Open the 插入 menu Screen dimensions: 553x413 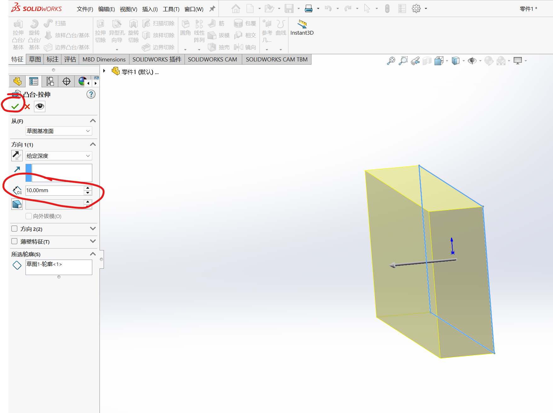150,9
